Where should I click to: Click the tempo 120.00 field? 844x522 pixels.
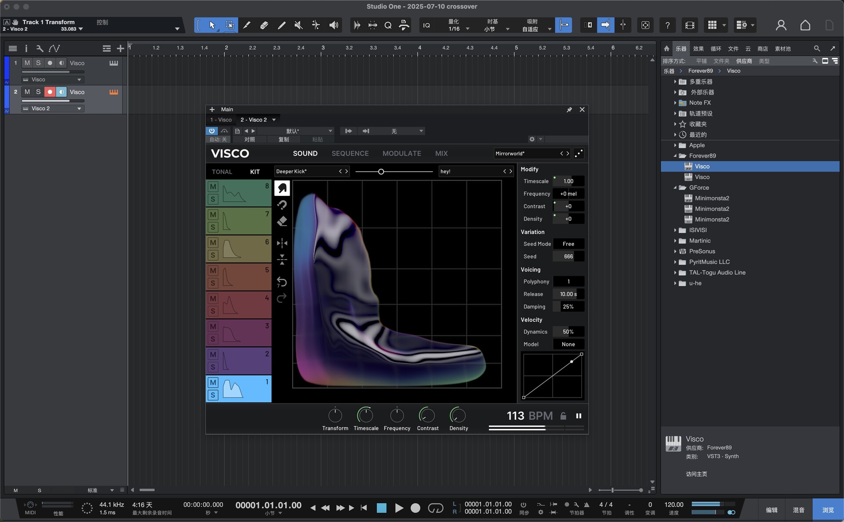coord(673,505)
